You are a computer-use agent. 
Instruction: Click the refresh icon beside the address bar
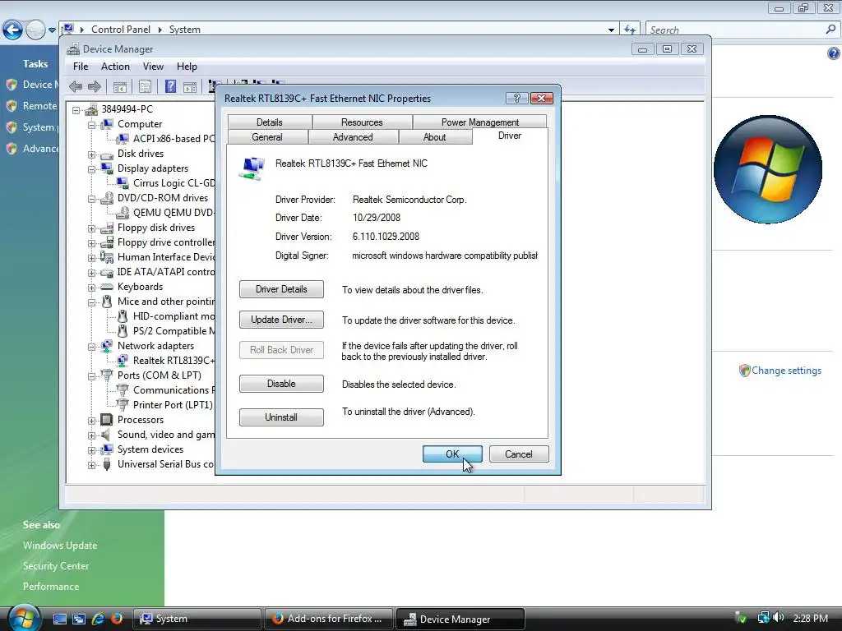[x=630, y=30]
